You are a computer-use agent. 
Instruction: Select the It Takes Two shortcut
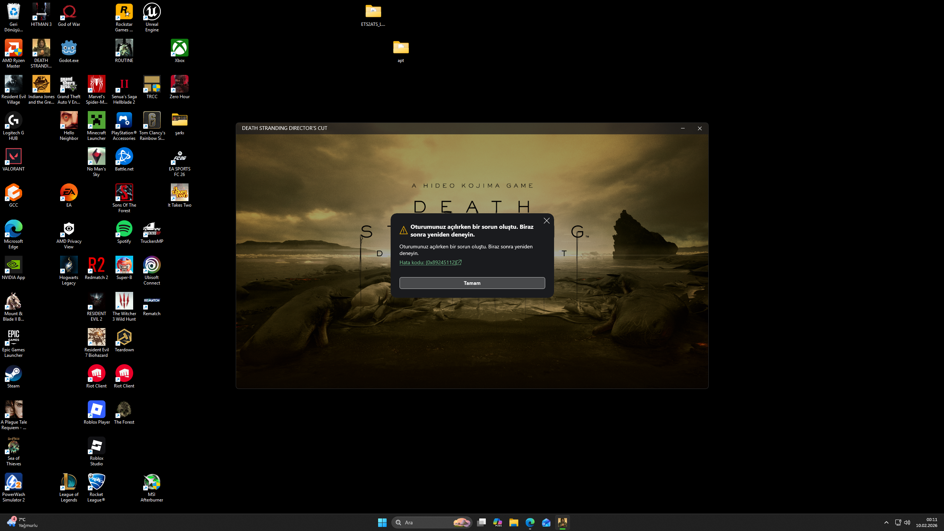coord(180,196)
